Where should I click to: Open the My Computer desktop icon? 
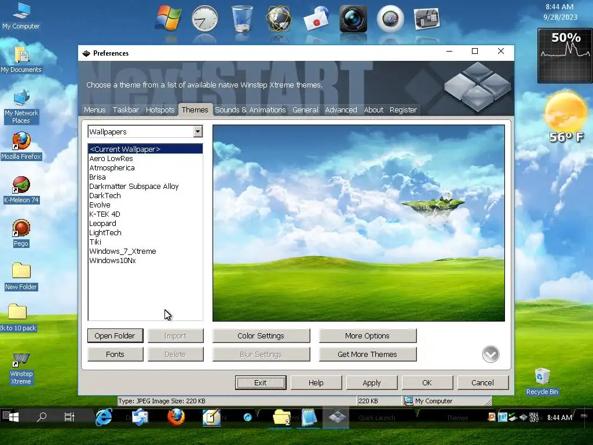[21, 16]
